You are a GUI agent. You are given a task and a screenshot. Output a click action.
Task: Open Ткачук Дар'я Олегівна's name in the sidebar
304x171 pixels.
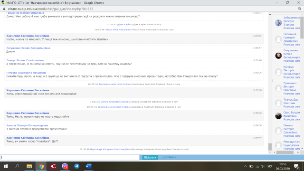coord(291,101)
